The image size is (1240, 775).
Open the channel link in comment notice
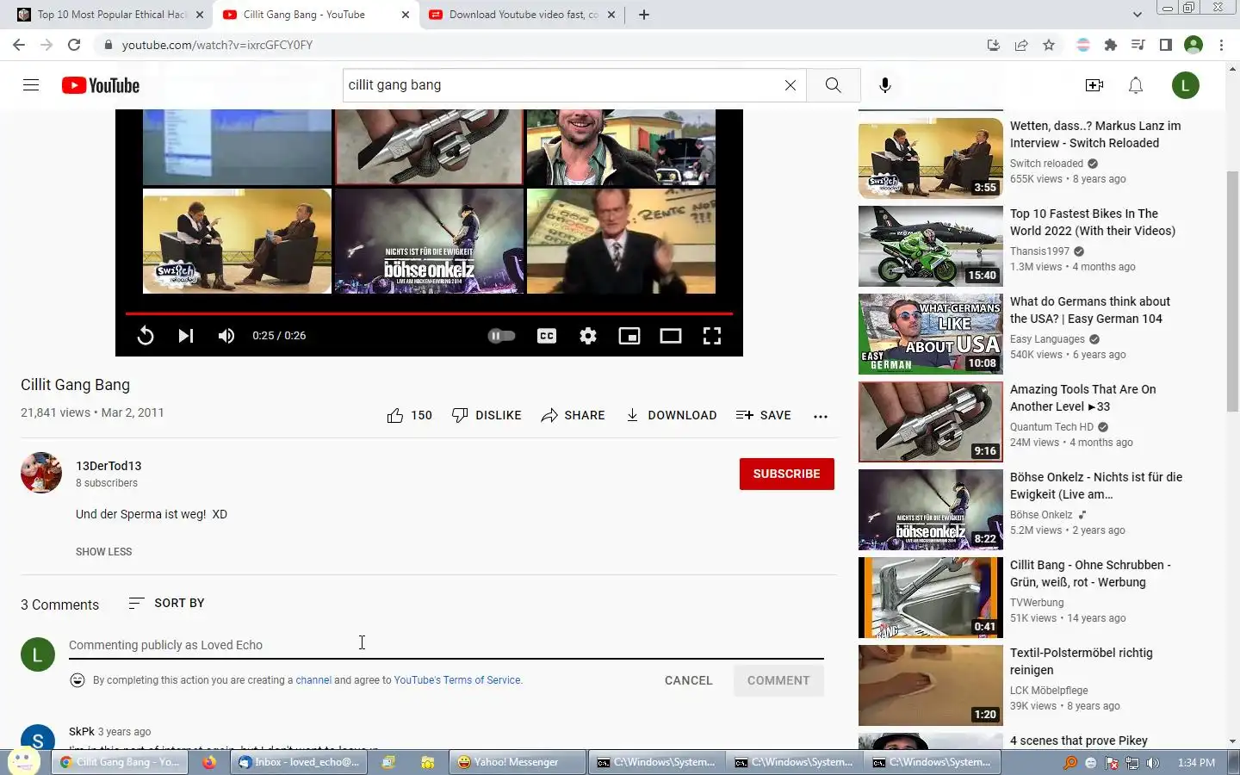[313, 680]
